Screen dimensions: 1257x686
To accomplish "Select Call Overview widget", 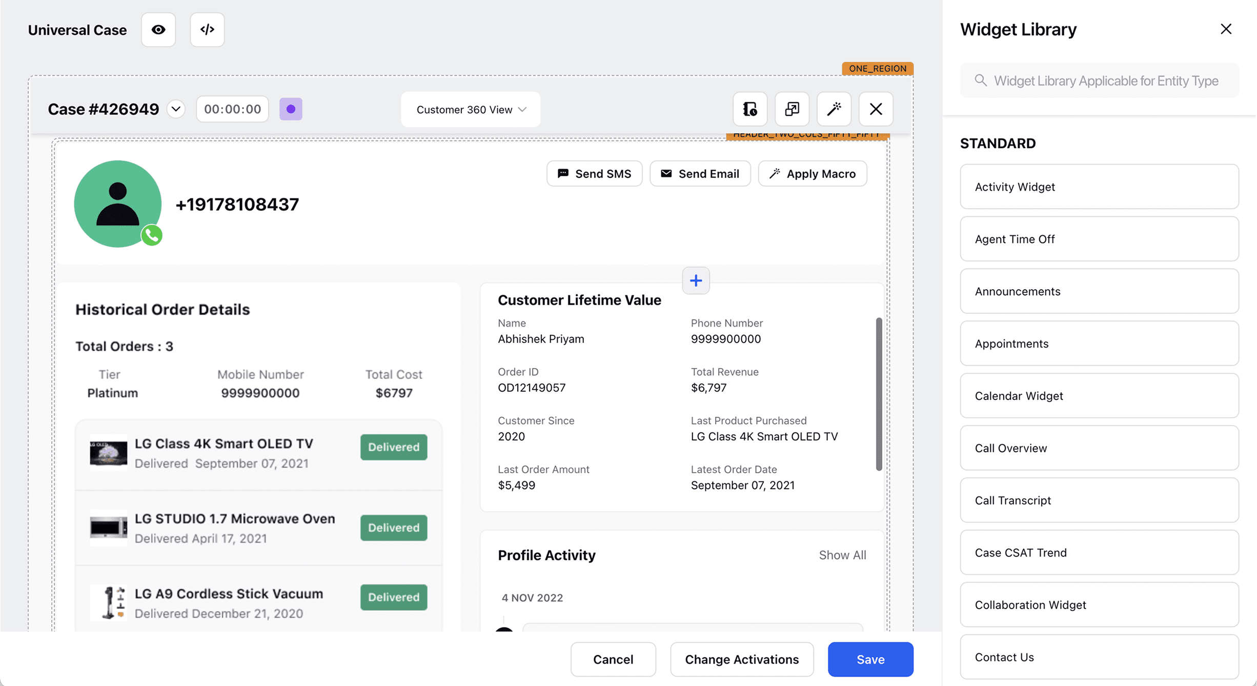I will tap(1100, 448).
